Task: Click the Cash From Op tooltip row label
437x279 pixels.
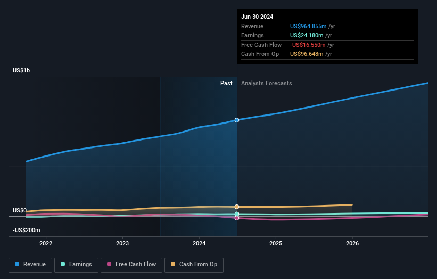Action: coord(260,54)
